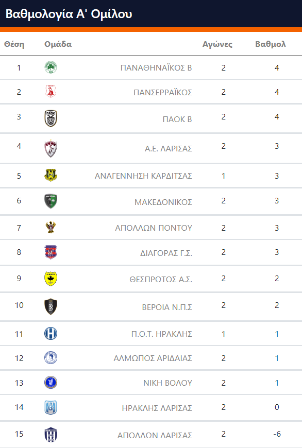302x448 pixels.
Task: Click the Βέροια black shield logo
Action: (51, 306)
